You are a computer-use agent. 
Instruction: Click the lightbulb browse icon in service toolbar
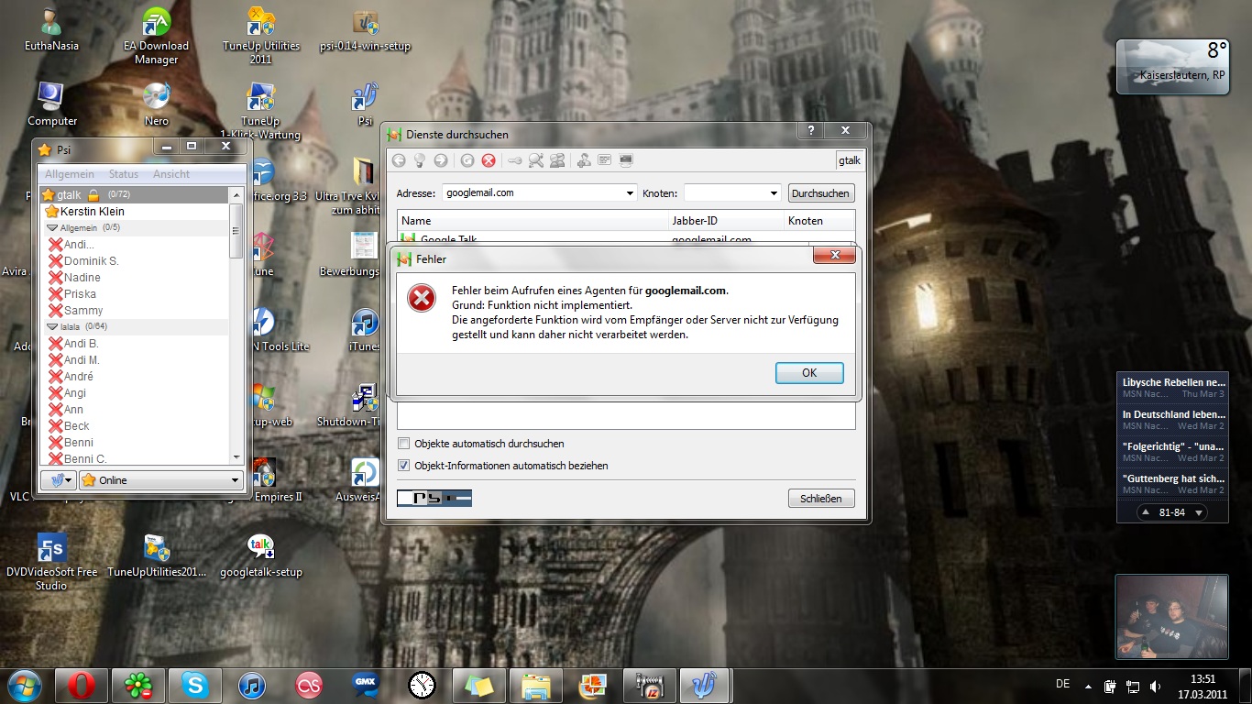coord(420,160)
